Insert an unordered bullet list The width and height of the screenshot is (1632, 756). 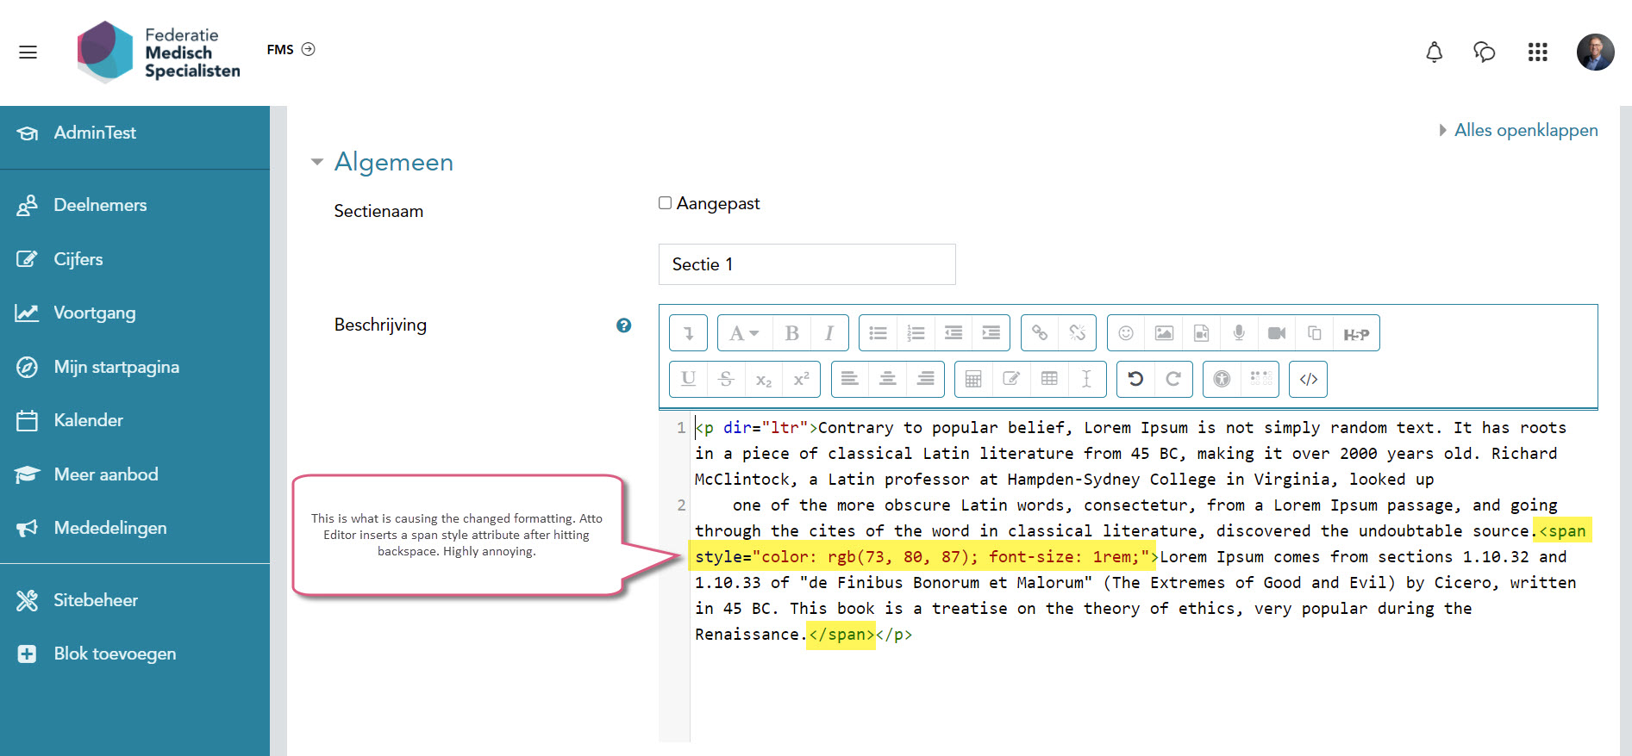pos(878,333)
